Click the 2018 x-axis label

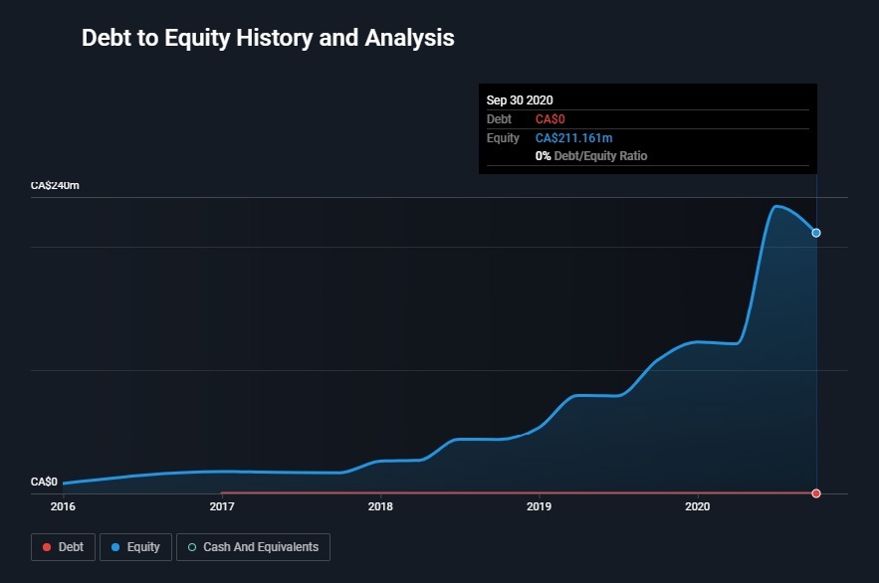click(380, 507)
